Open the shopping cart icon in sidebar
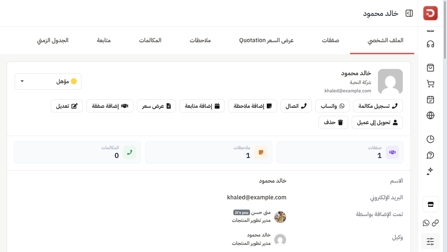The height and width of the screenshot is (252, 447). (430, 84)
